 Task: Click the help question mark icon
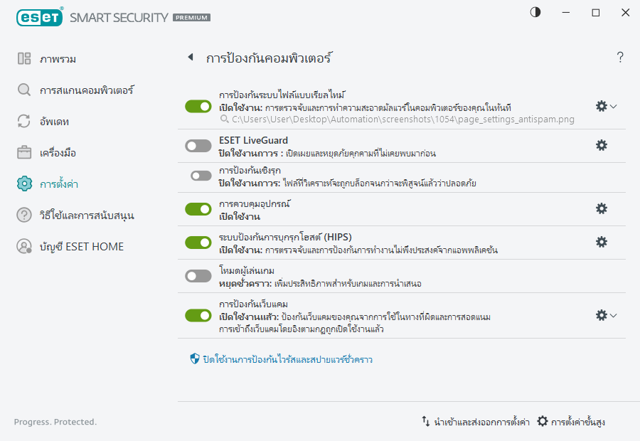(x=619, y=58)
